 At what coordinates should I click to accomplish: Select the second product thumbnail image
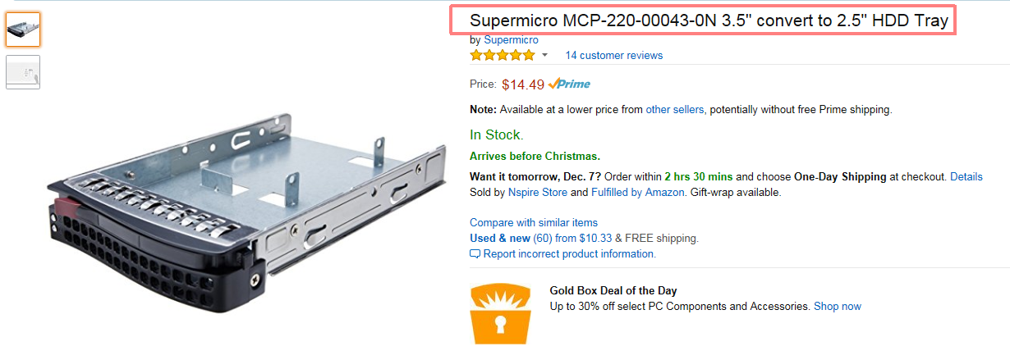point(23,72)
